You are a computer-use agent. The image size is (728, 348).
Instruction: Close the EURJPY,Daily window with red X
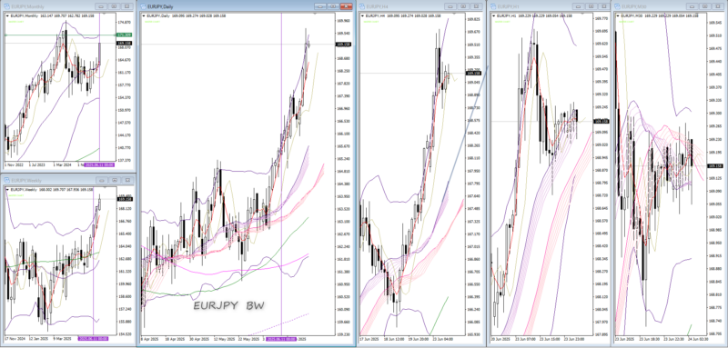346,6
